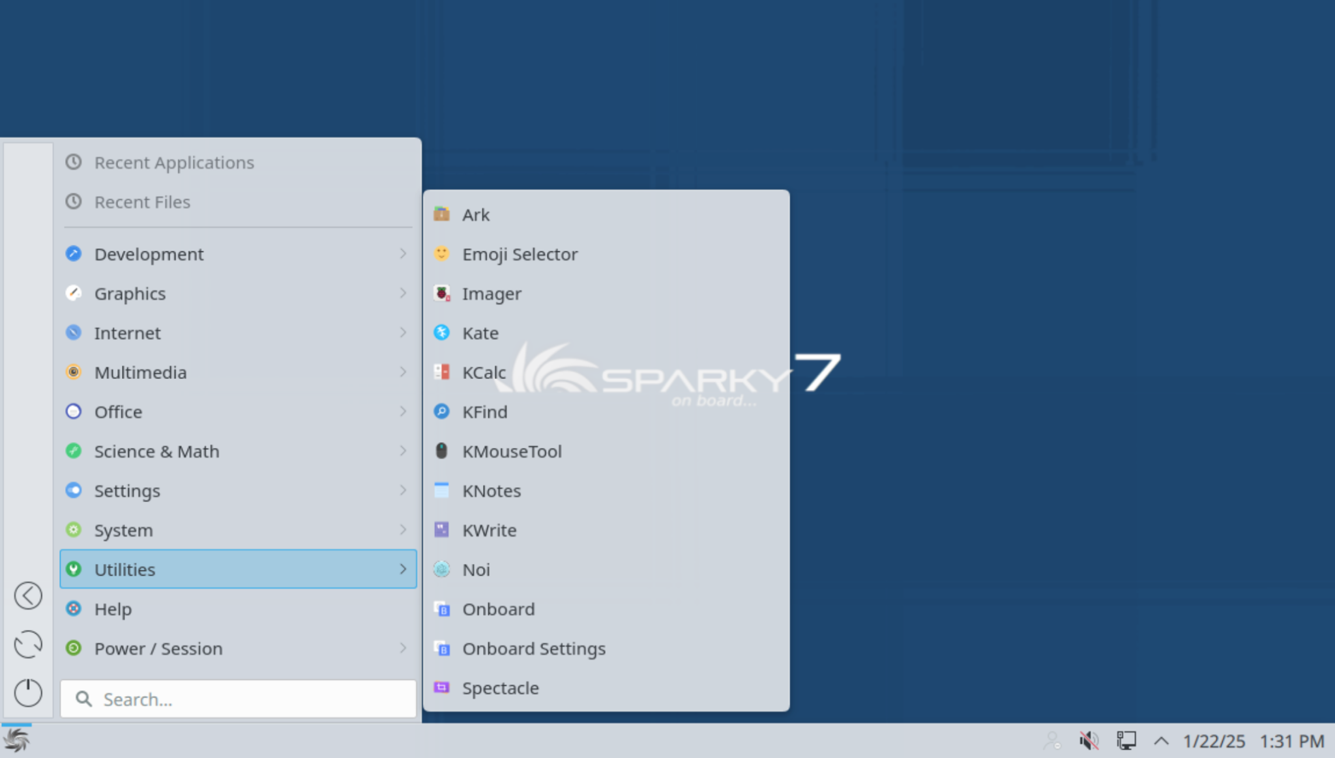1335x758 pixels.
Task: Open Recent Applications
Action: point(175,162)
